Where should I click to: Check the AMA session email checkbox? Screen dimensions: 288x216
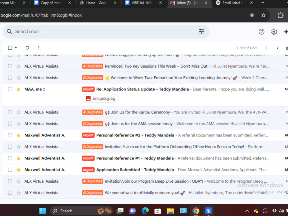(x=10, y=124)
